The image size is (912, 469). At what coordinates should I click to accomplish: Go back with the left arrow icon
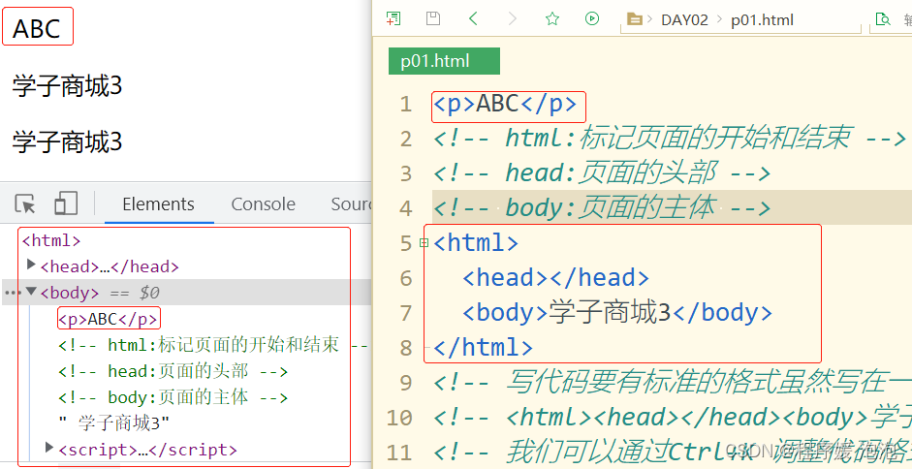pyautogui.click(x=473, y=18)
